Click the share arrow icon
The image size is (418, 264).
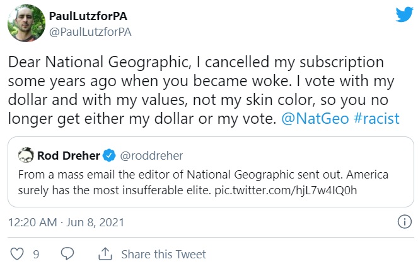pyautogui.click(x=105, y=254)
